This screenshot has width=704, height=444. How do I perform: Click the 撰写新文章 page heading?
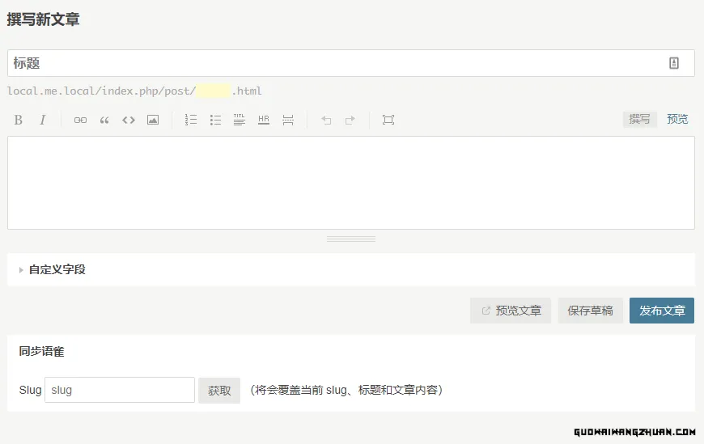click(x=43, y=19)
